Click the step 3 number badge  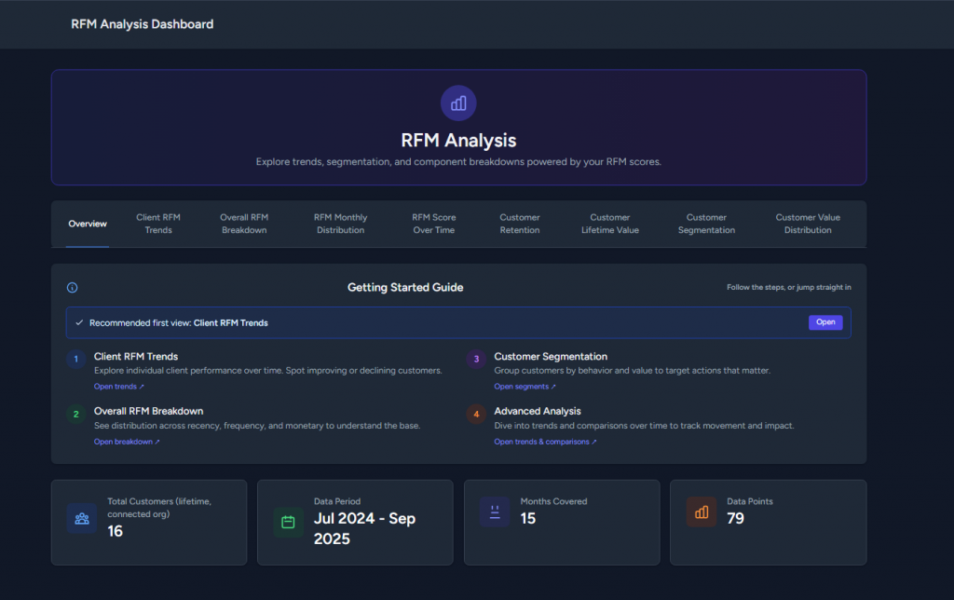[476, 359]
